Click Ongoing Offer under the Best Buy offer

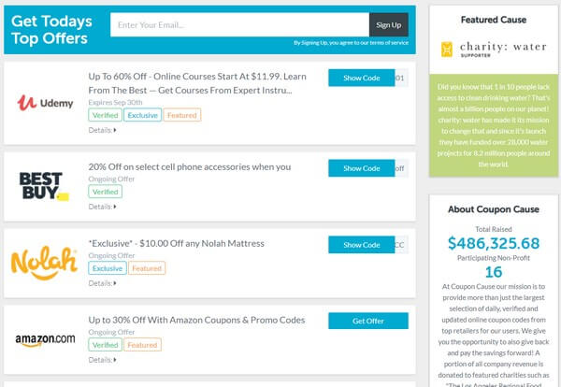[111, 179]
